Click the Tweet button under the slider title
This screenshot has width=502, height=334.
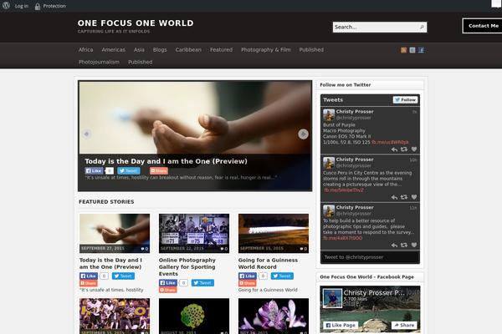[x=129, y=171]
